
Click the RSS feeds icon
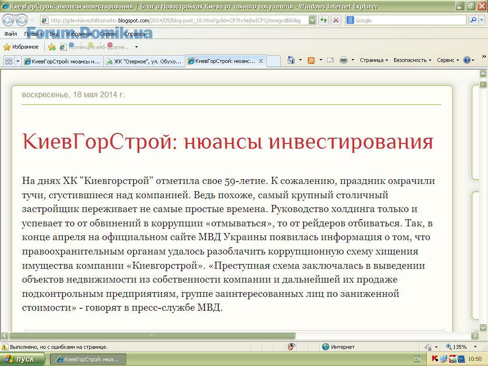[x=311, y=61]
